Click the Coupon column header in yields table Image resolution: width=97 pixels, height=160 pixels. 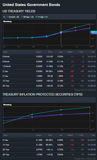[x=39, y=52]
